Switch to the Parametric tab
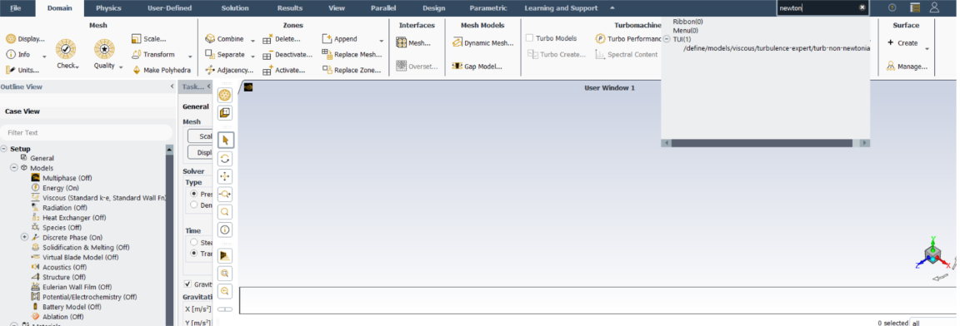960x326 pixels. tap(488, 8)
